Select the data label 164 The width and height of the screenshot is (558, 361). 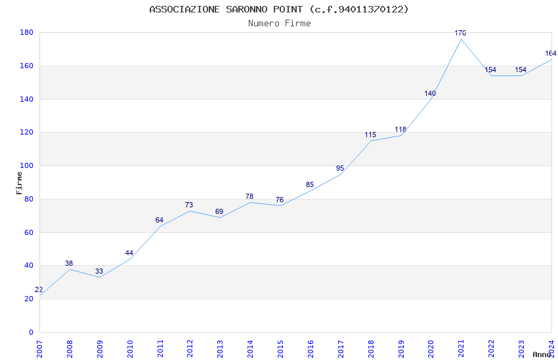click(551, 54)
